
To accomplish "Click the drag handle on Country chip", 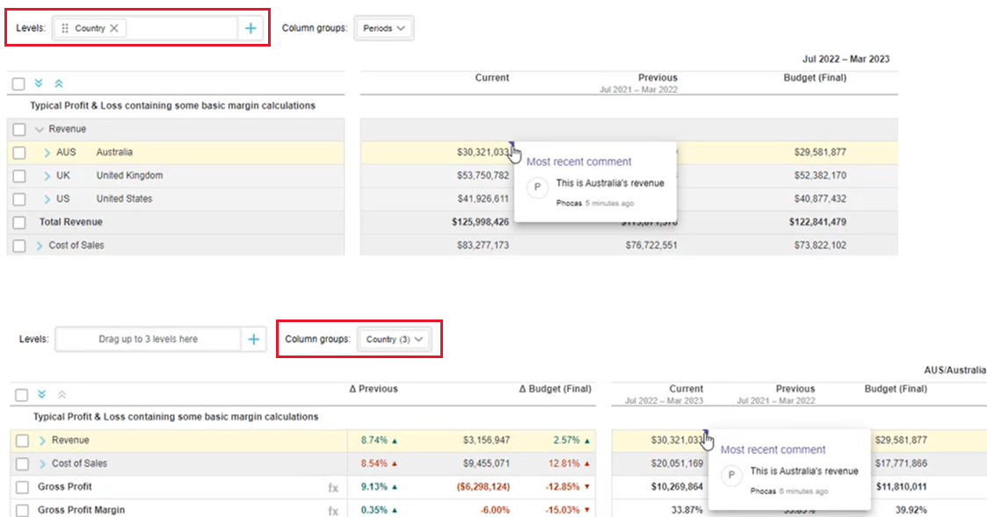I will pos(65,28).
